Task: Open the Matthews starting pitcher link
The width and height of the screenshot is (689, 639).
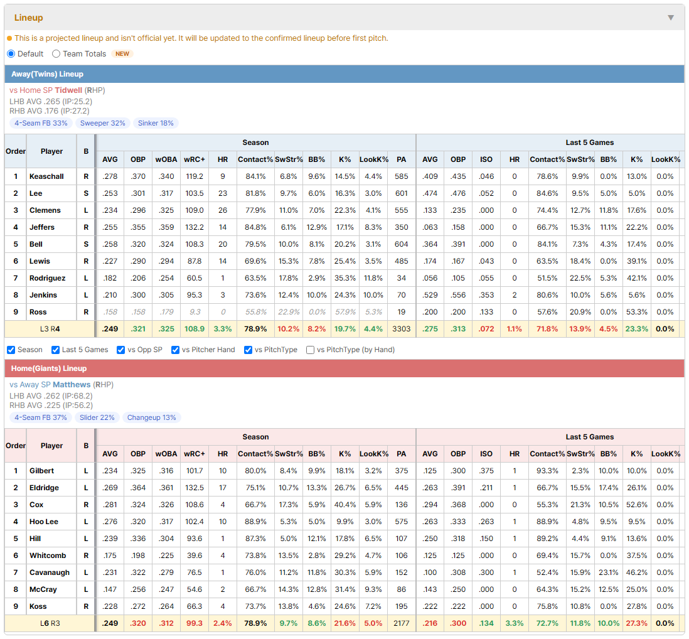Action: (72, 385)
